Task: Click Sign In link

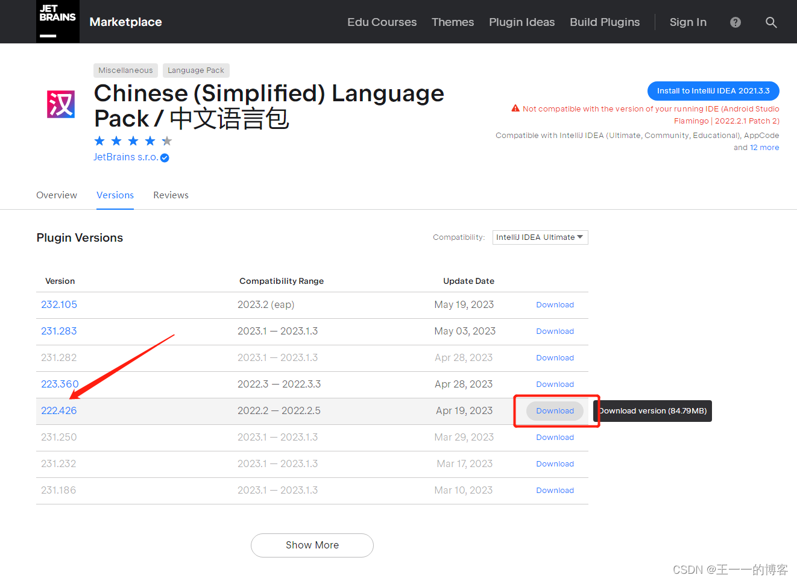Action: coord(688,22)
